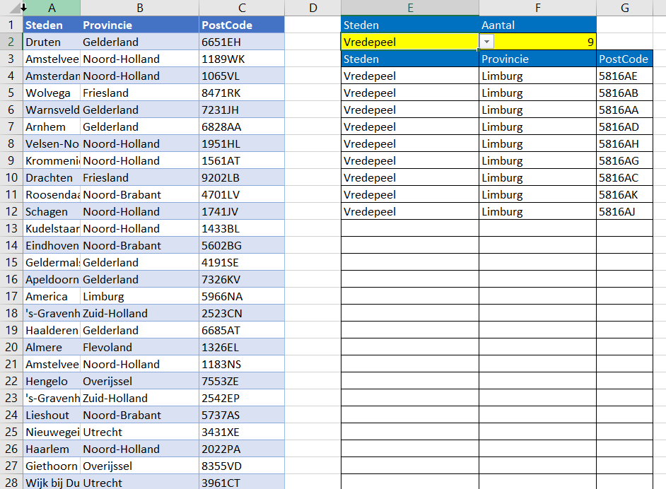Select result cell with postcode 5816AA

click(x=624, y=110)
